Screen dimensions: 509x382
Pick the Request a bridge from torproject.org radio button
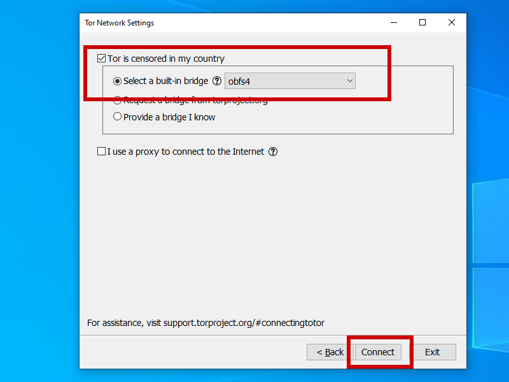click(x=117, y=101)
